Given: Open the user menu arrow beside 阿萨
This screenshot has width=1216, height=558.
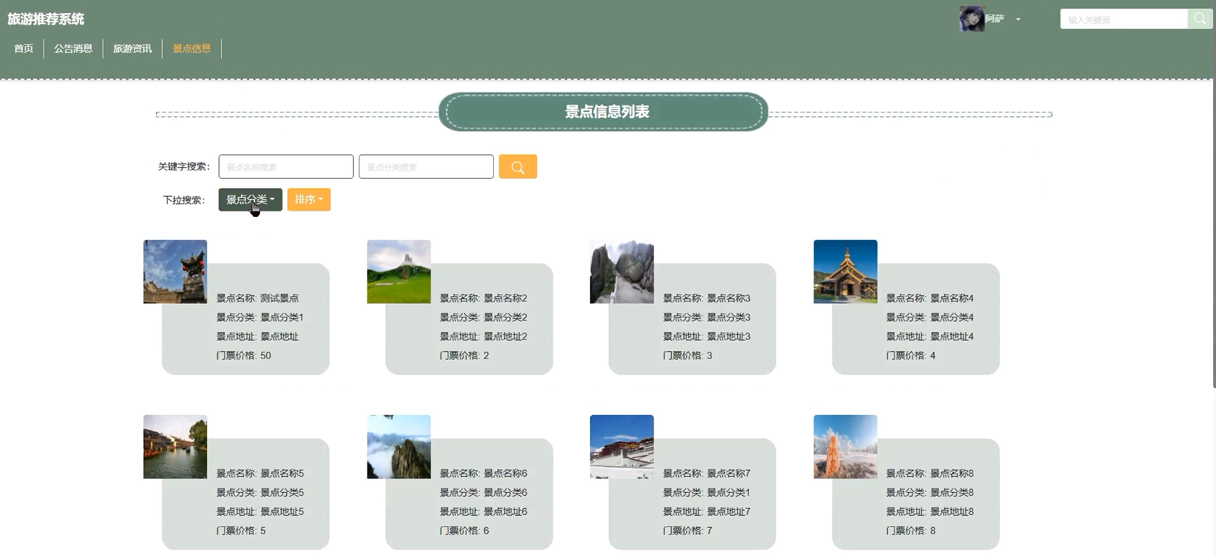Looking at the screenshot, I should click(1018, 19).
